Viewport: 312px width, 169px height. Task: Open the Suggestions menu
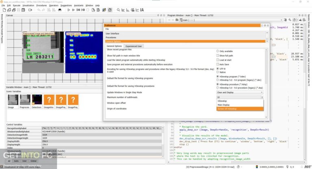[66, 5]
